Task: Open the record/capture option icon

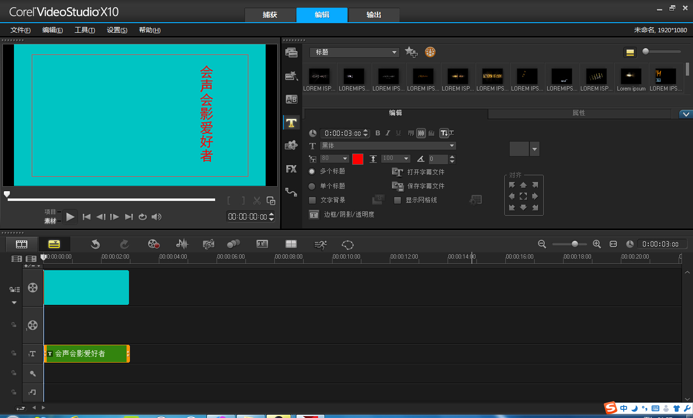Action: pyautogui.click(x=154, y=244)
